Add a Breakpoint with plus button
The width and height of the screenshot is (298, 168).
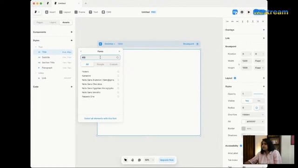[197, 44]
